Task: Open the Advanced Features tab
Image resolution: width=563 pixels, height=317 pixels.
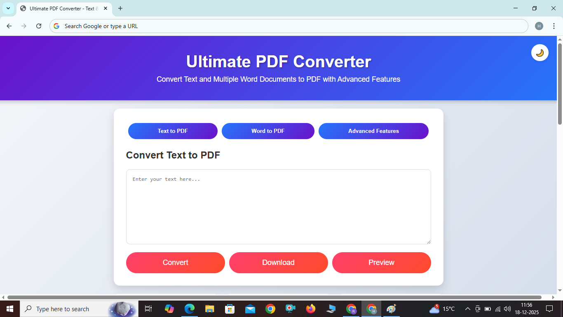Action: tap(373, 131)
